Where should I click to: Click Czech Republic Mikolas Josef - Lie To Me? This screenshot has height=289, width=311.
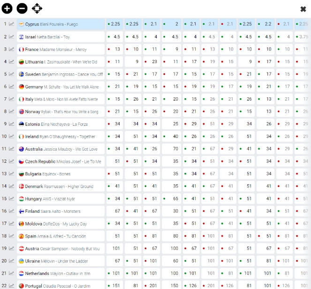pos(61,161)
